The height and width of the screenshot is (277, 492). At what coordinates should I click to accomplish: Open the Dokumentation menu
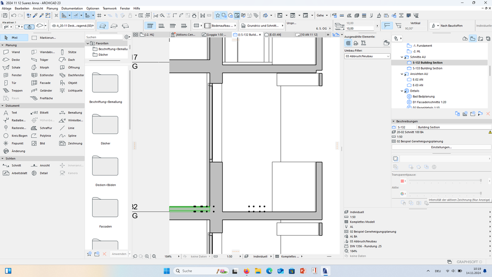point(72,8)
